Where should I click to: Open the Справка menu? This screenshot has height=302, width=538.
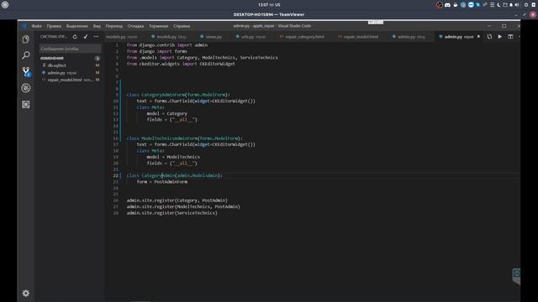182,26
